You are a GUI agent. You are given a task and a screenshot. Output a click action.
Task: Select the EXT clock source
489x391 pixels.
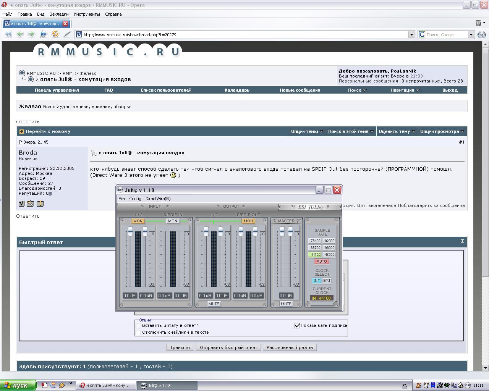tap(327, 281)
